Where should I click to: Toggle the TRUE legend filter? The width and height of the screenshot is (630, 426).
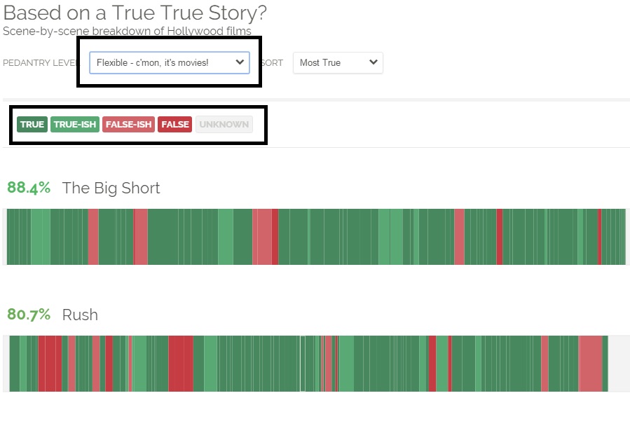[x=32, y=125]
